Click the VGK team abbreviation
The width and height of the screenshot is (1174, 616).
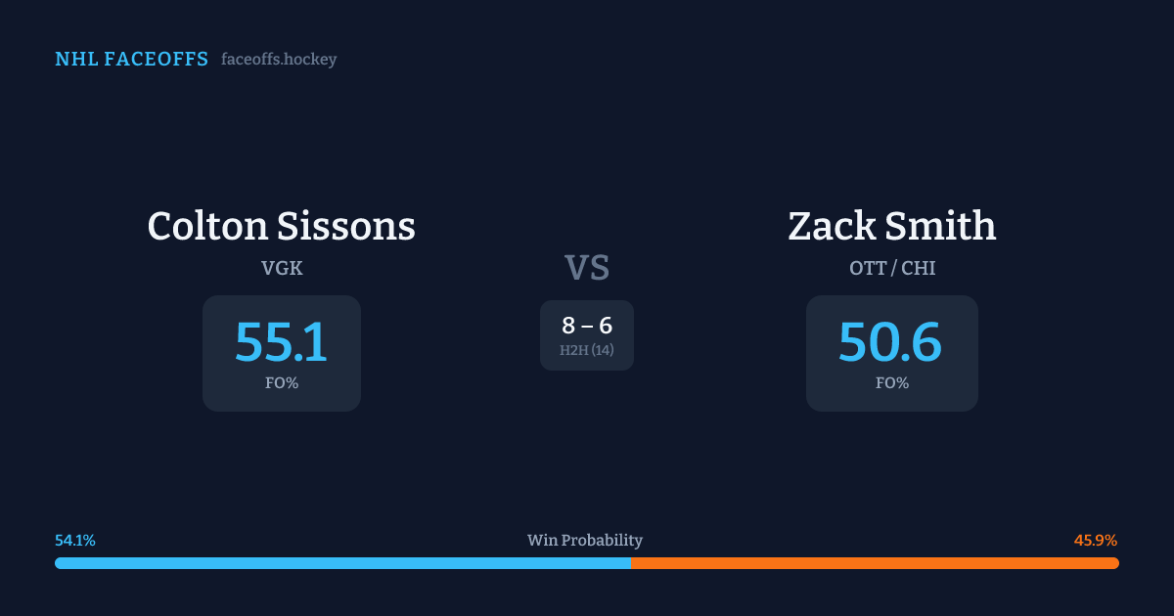click(282, 268)
